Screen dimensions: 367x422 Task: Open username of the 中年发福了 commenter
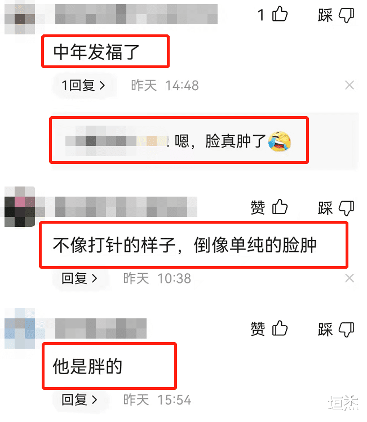(136, 14)
